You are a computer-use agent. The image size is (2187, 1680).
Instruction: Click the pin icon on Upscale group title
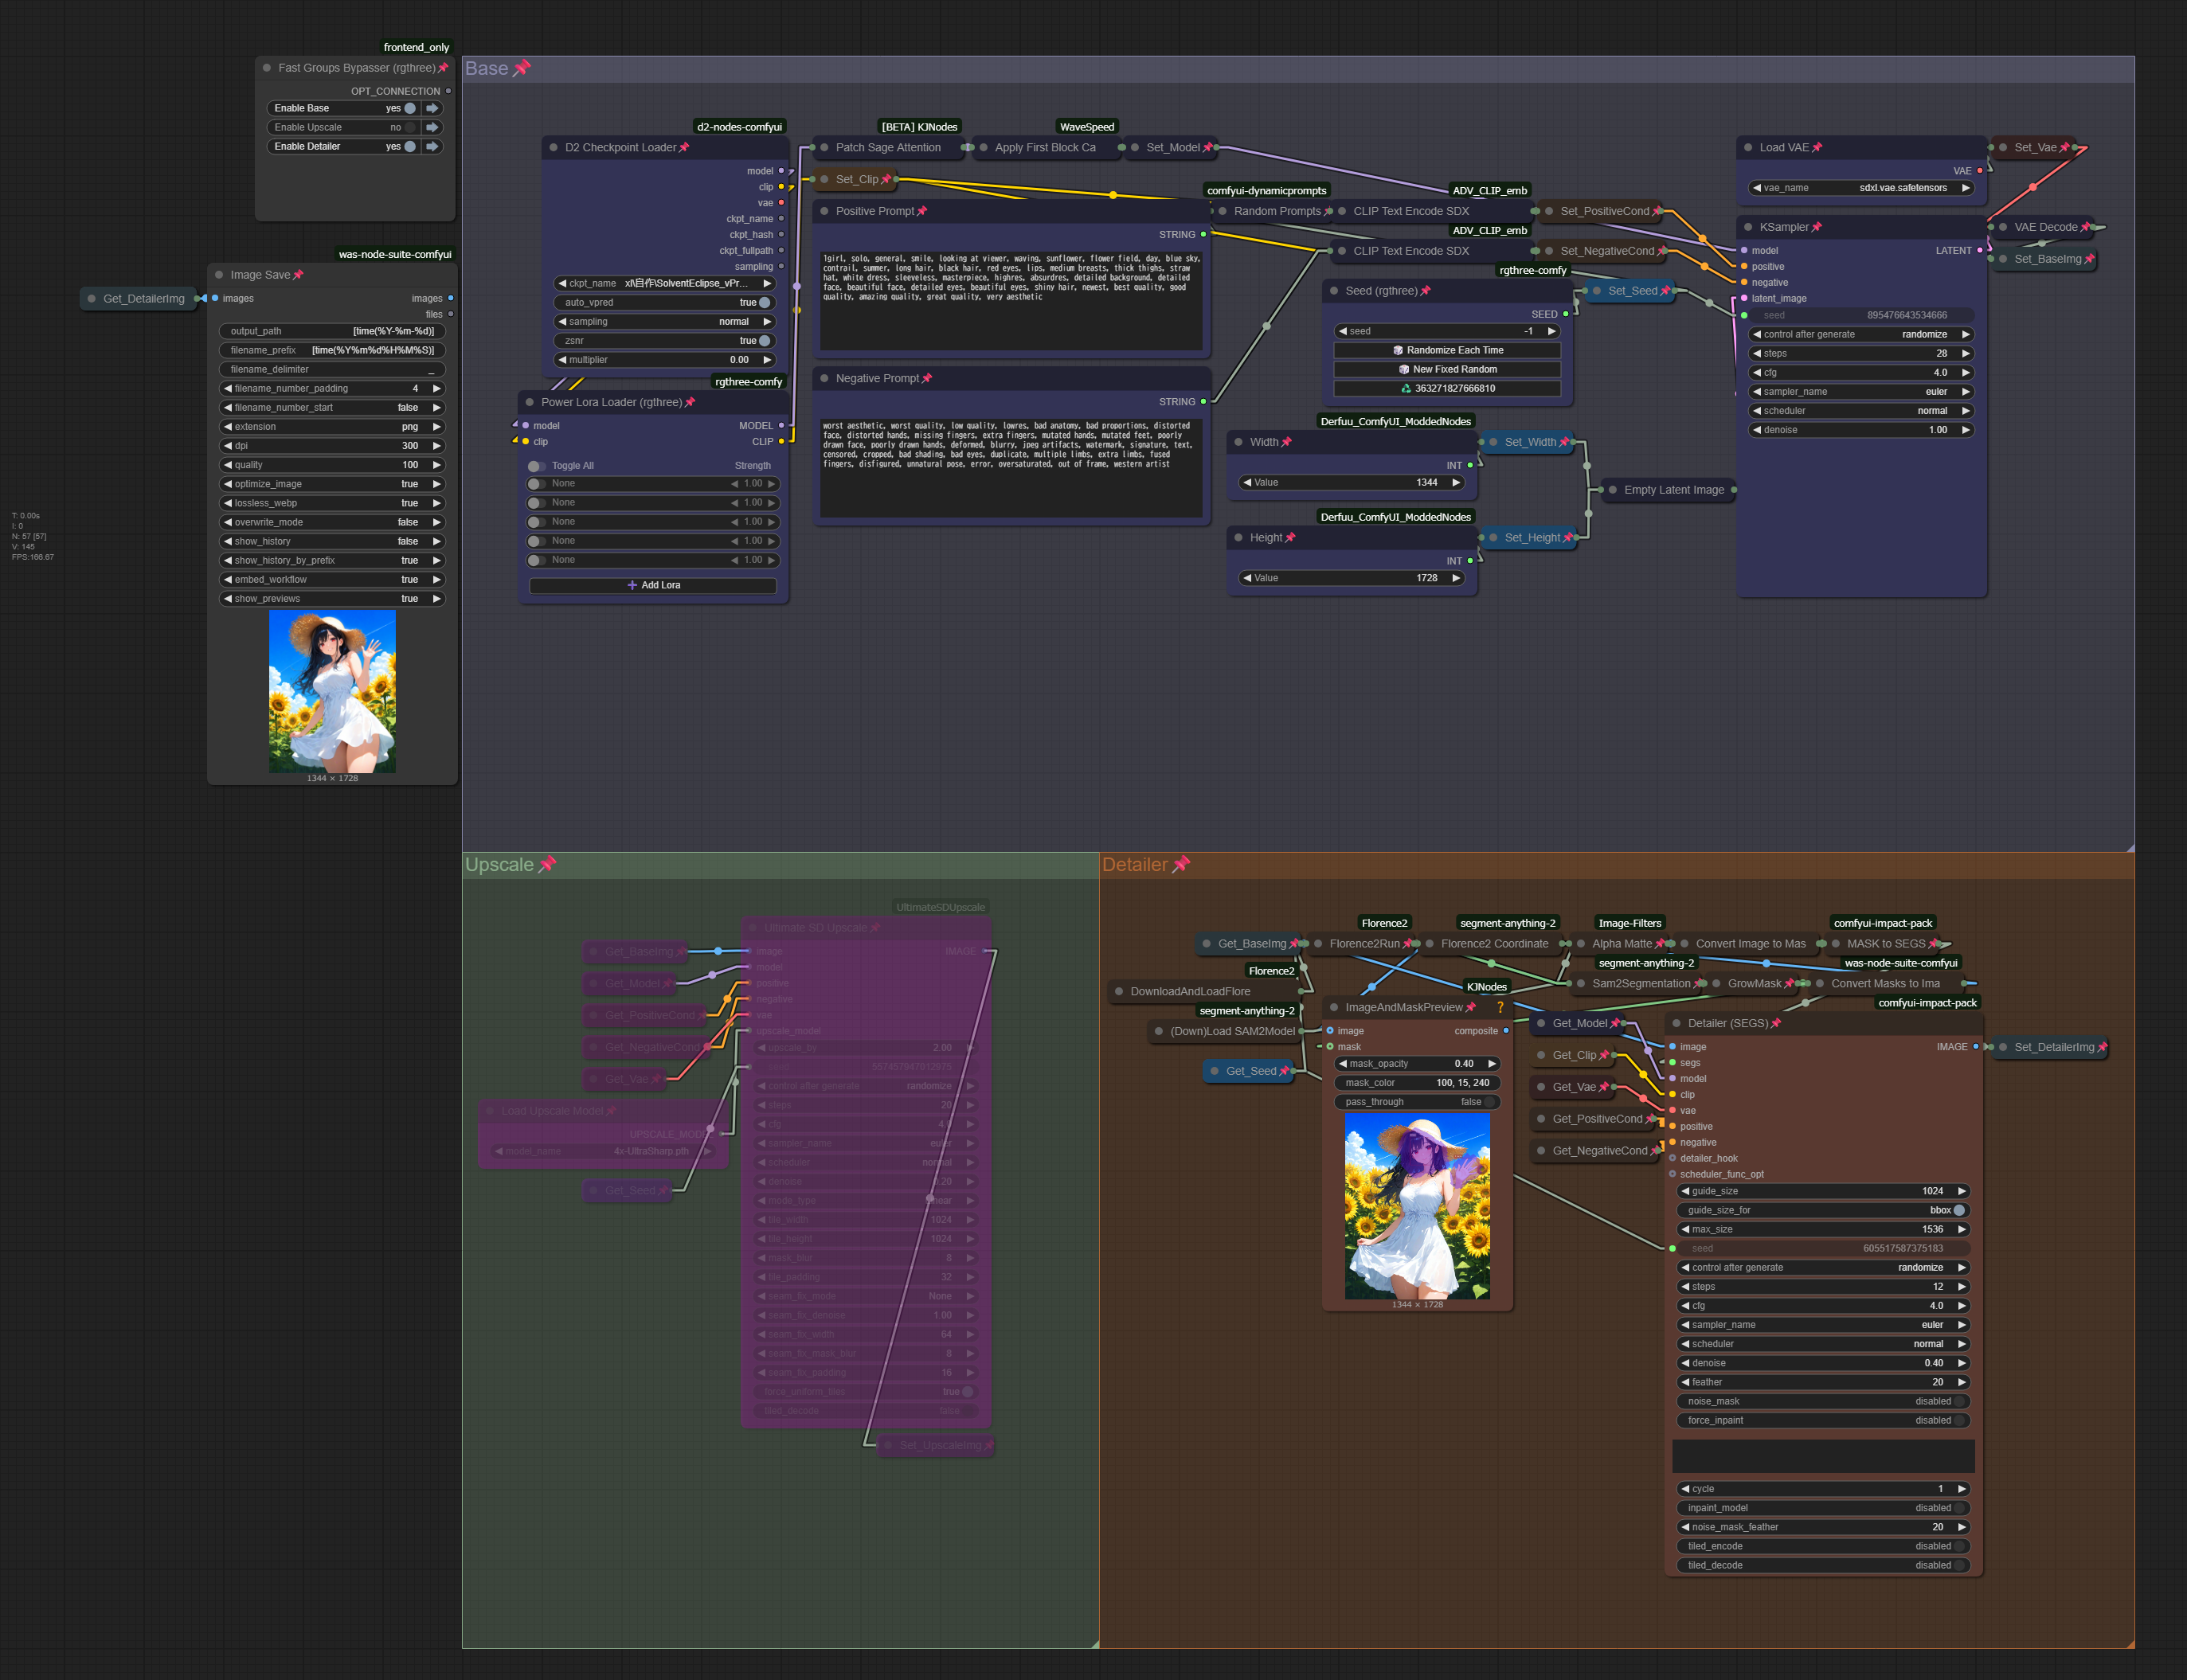coord(547,864)
